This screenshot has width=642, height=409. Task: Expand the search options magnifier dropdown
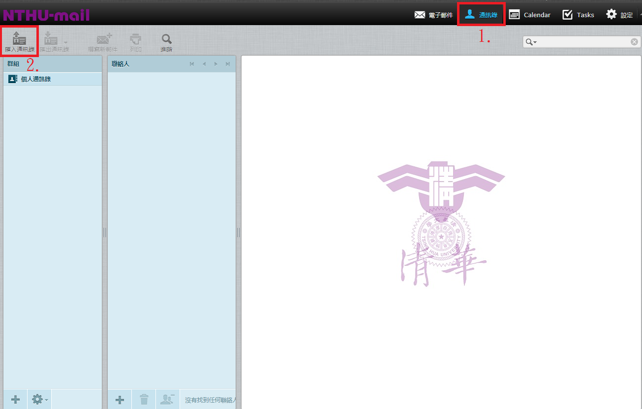(531, 42)
